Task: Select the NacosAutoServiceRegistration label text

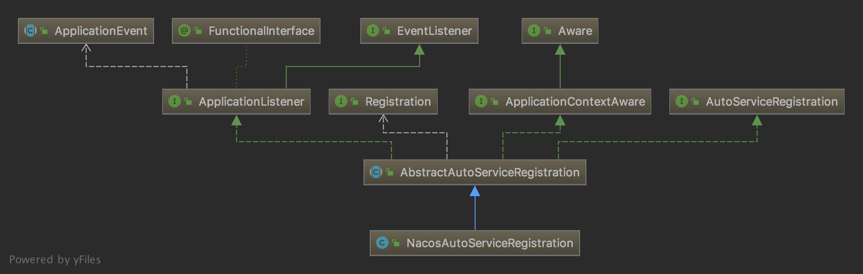Action: coord(490,243)
